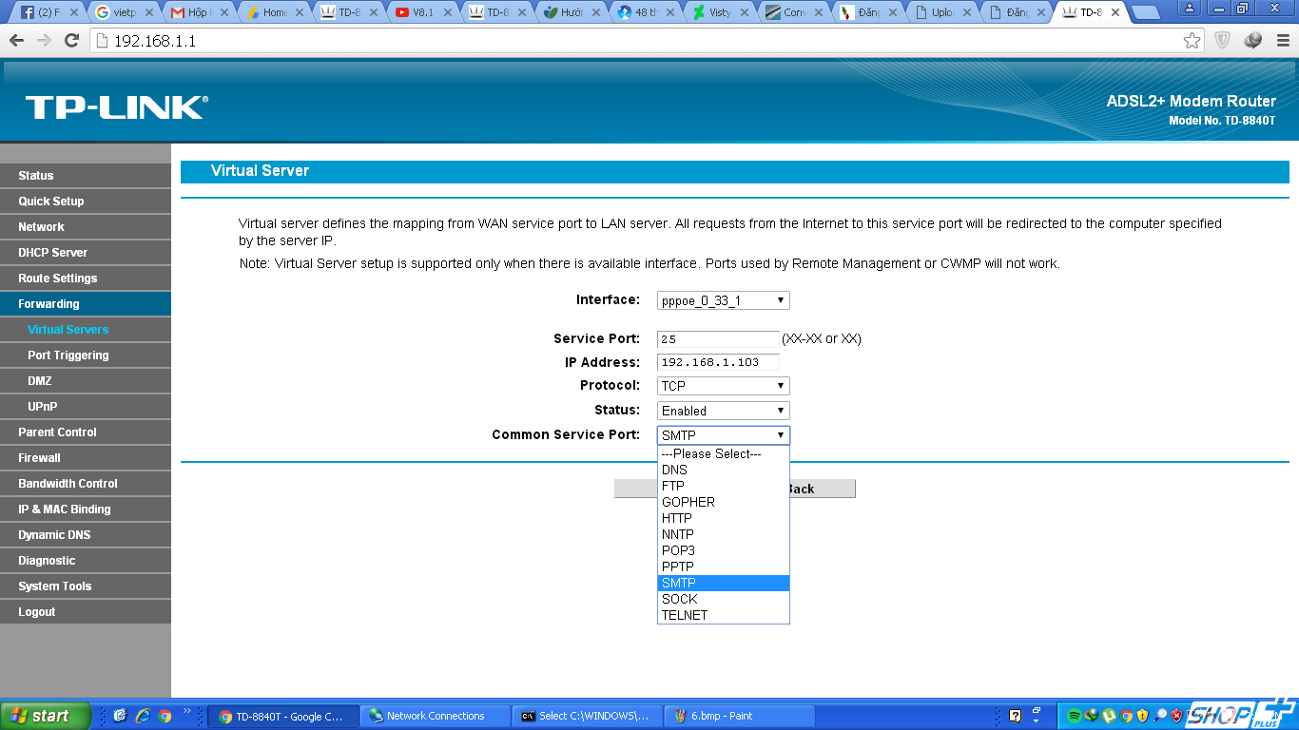Pick FTP from common service ports

tap(673, 486)
